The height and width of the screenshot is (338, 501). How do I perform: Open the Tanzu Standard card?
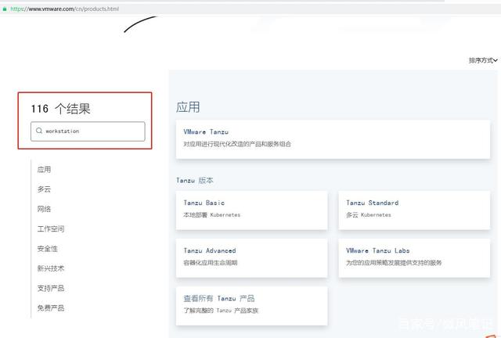click(414, 210)
